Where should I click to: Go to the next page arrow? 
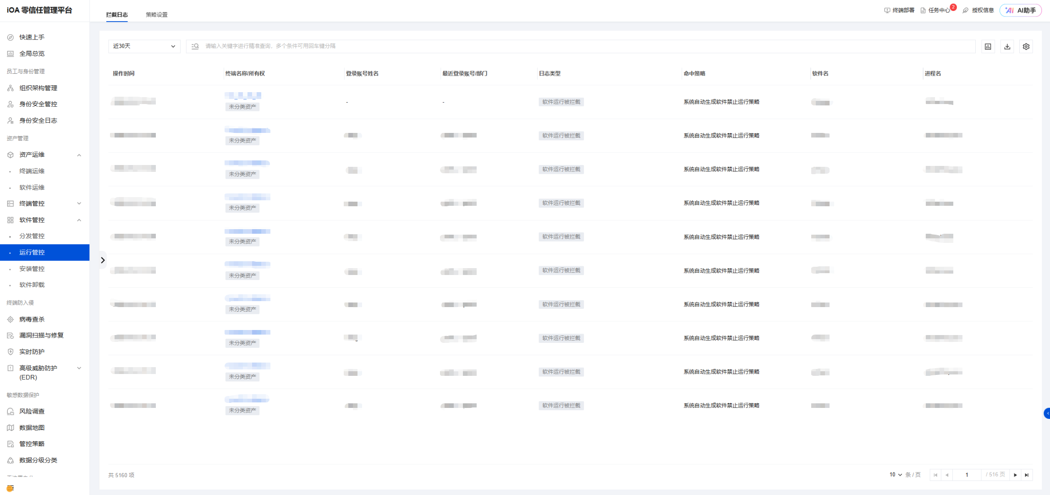coord(1015,475)
